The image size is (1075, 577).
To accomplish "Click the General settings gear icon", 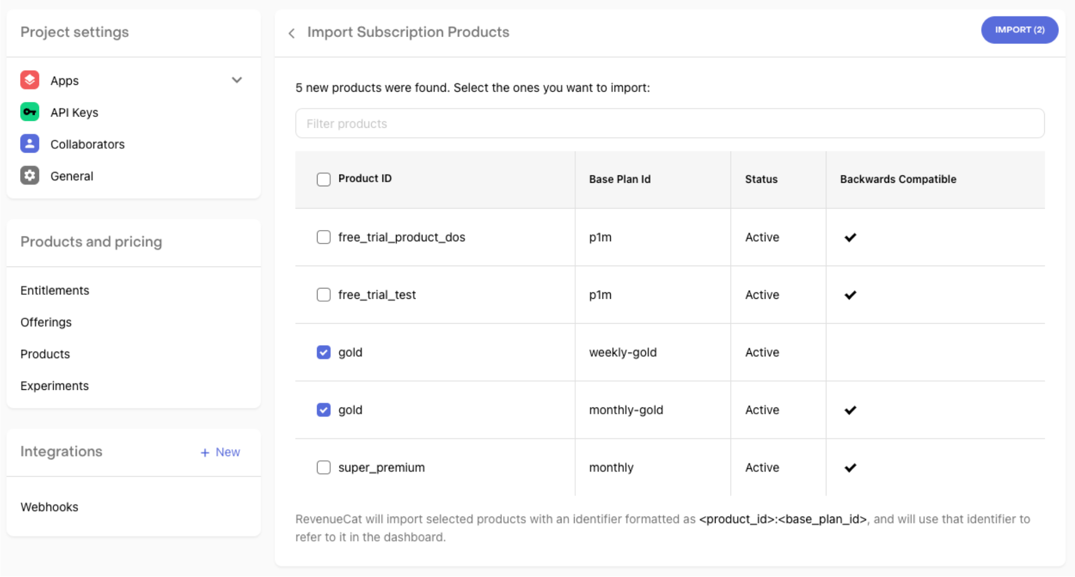I will (x=29, y=175).
